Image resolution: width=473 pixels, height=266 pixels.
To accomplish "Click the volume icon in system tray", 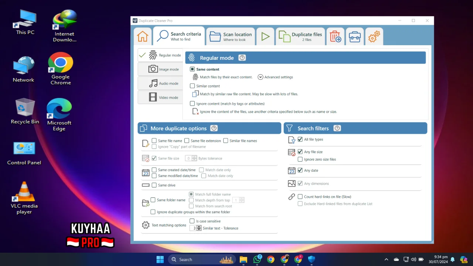I will (414, 259).
